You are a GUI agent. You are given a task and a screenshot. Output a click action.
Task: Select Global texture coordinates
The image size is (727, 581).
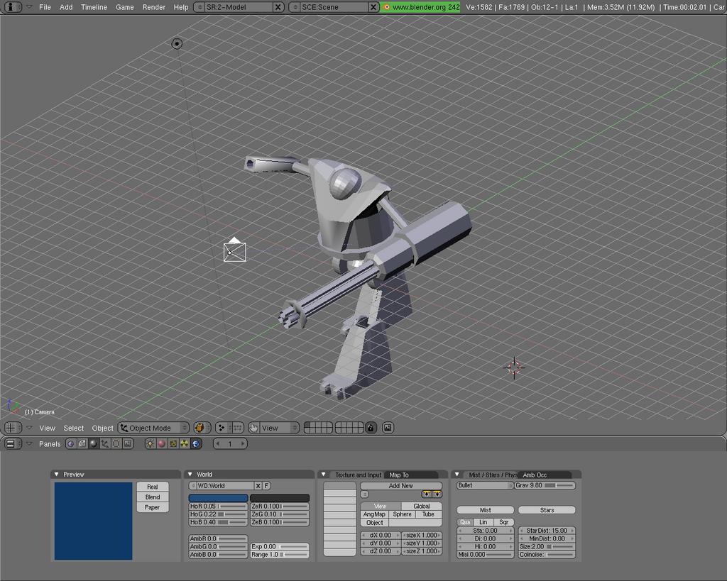[422, 506]
